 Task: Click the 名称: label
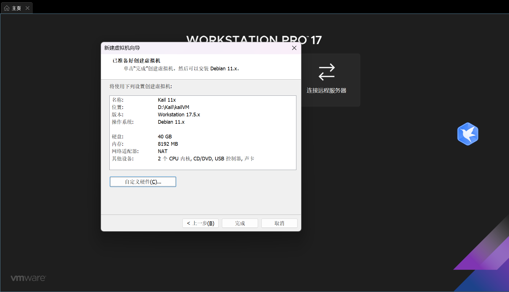tap(118, 100)
